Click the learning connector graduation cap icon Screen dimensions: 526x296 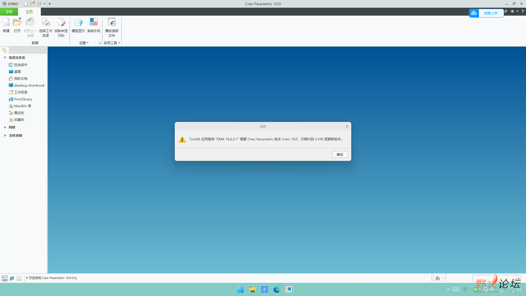point(512,11)
